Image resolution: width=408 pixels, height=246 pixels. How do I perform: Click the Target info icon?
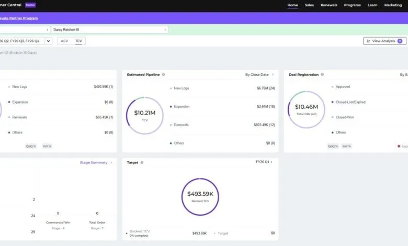[x=142, y=162]
